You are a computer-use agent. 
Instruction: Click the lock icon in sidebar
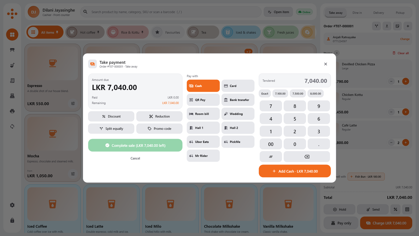tap(12, 220)
